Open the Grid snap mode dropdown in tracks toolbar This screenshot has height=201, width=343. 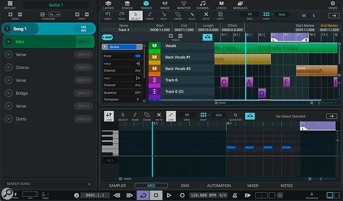click(x=282, y=14)
